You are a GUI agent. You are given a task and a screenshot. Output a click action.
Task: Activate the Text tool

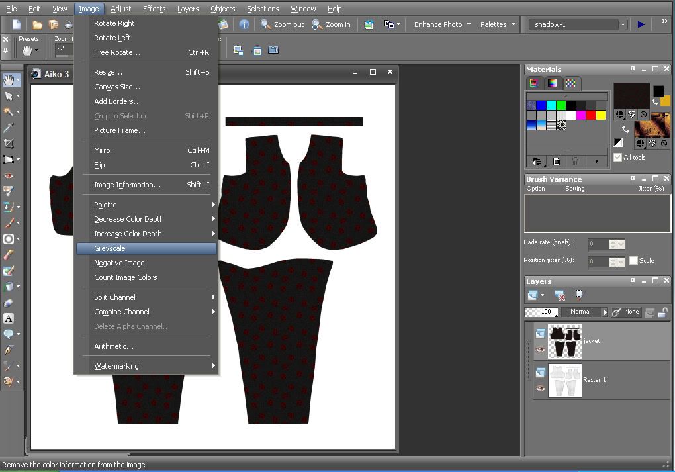(9, 318)
